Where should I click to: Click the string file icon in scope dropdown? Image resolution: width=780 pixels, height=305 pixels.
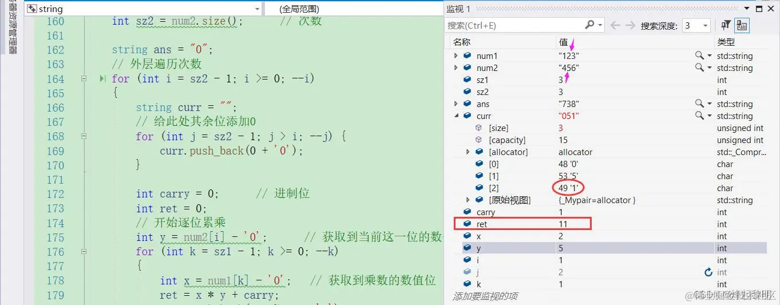click(x=32, y=9)
